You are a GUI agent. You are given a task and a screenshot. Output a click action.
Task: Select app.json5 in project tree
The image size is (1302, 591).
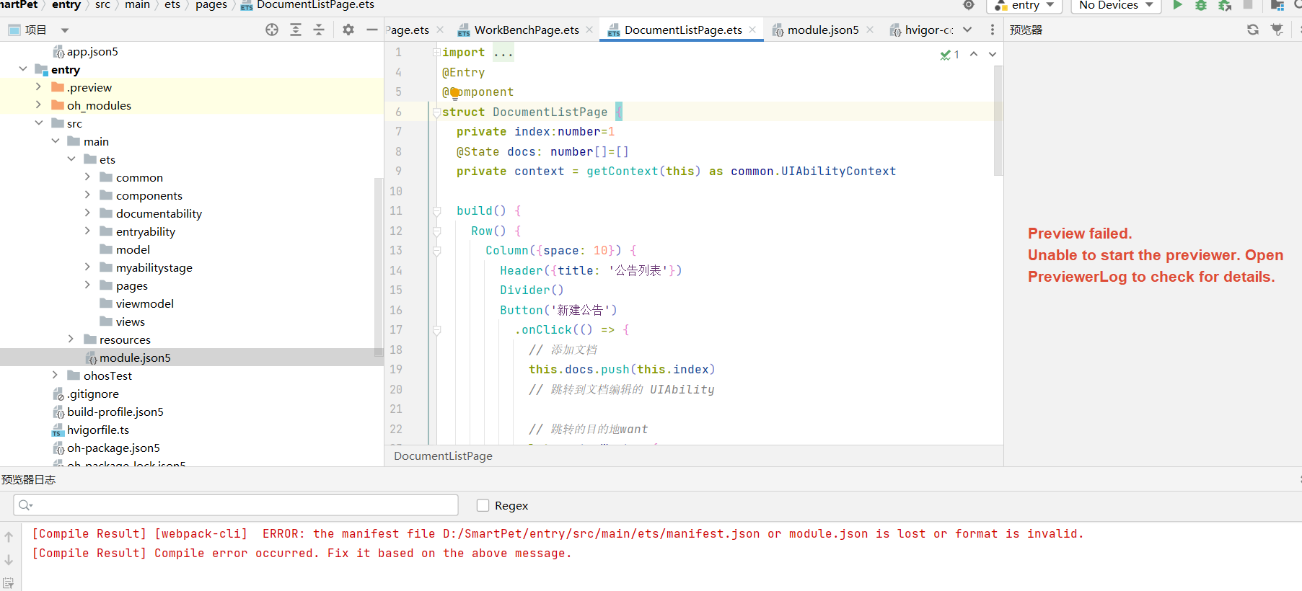[x=92, y=51]
